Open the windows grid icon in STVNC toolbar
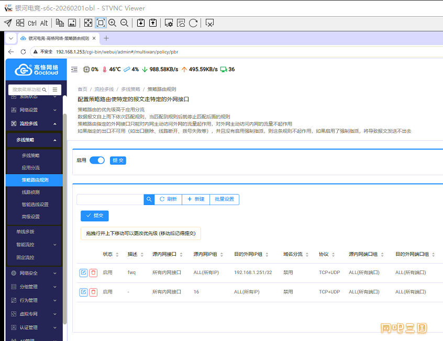 click(20, 23)
